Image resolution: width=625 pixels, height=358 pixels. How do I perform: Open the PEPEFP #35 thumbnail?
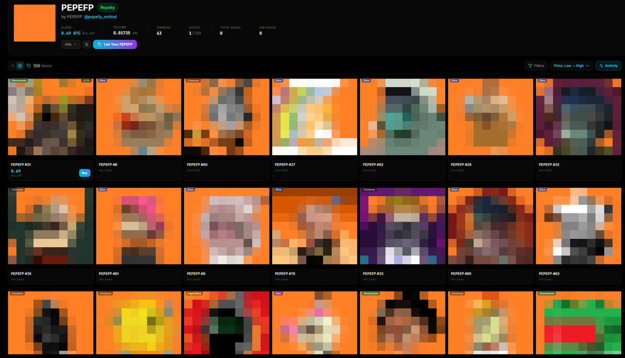pos(51,226)
